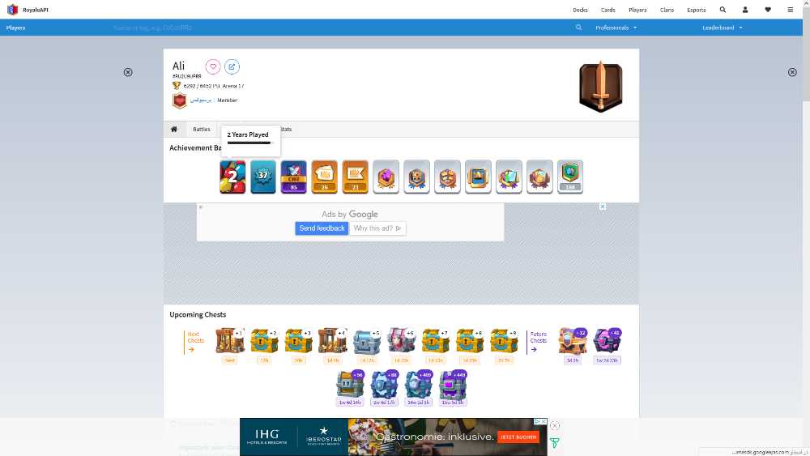Click the orange cards badge showing 26

point(325,177)
